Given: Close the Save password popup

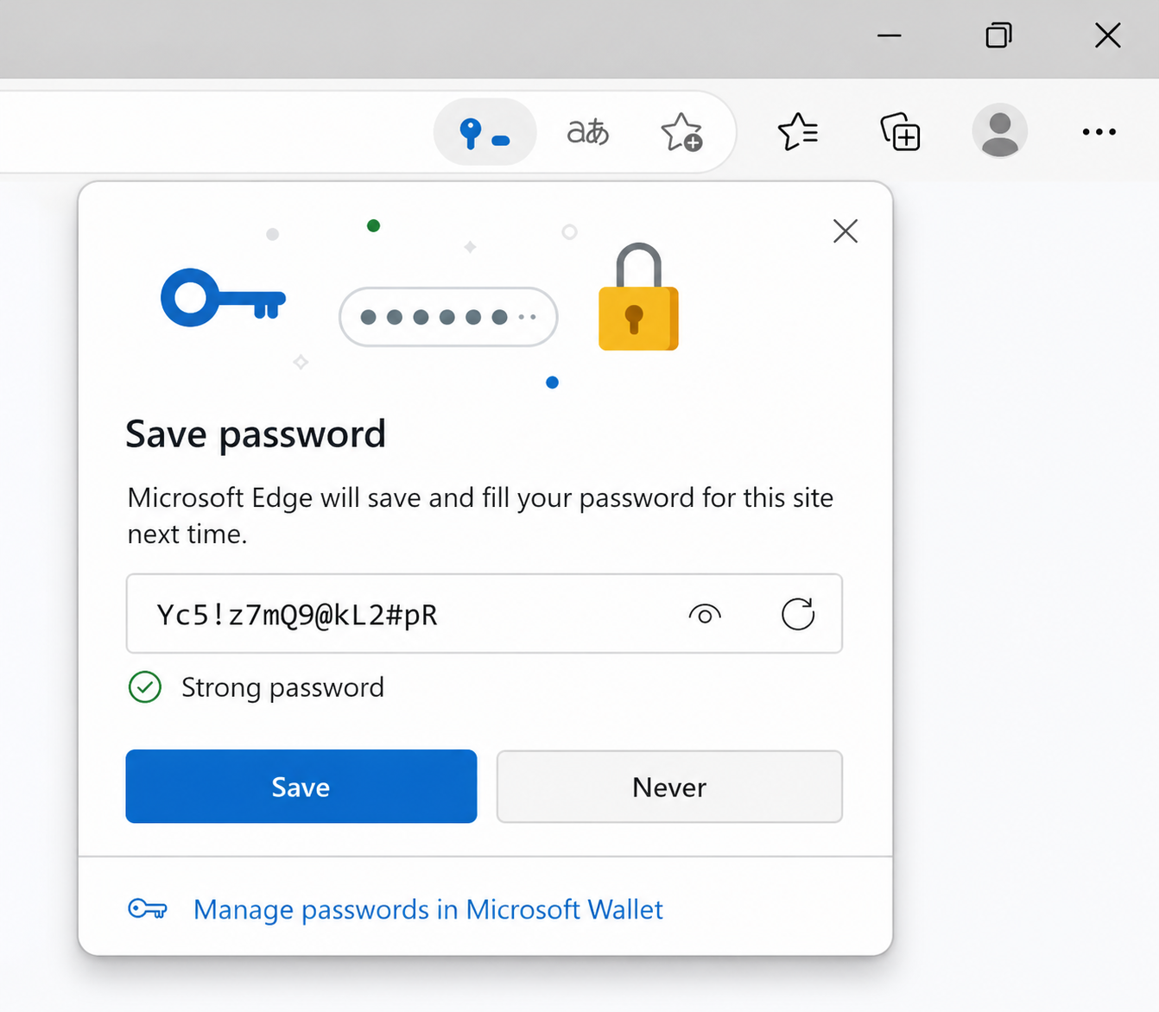Looking at the screenshot, I should pyautogui.click(x=845, y=231).
